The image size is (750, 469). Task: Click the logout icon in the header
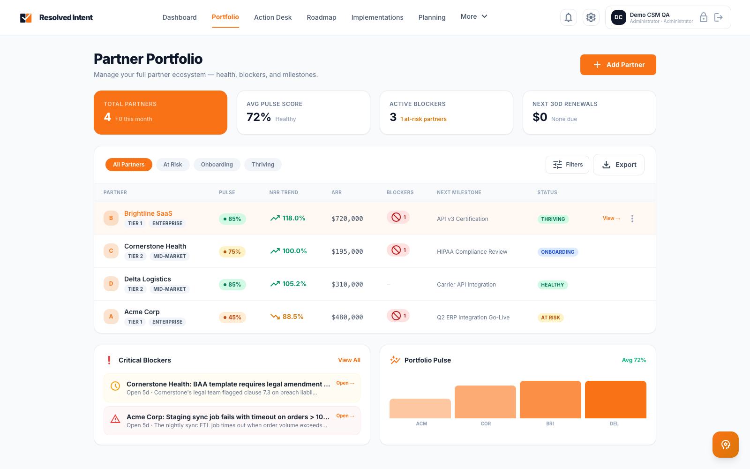pyautogui.click(x=719, y=17)
